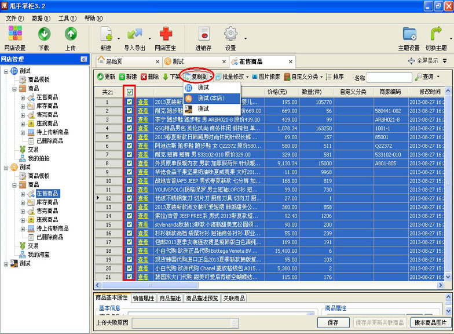Open 网店设置 shop settings icon
The image size is (454, 334).
coord(15,38)
